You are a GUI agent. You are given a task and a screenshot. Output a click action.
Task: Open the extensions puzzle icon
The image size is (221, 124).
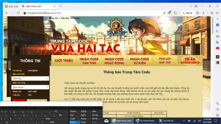coord(175,13)
